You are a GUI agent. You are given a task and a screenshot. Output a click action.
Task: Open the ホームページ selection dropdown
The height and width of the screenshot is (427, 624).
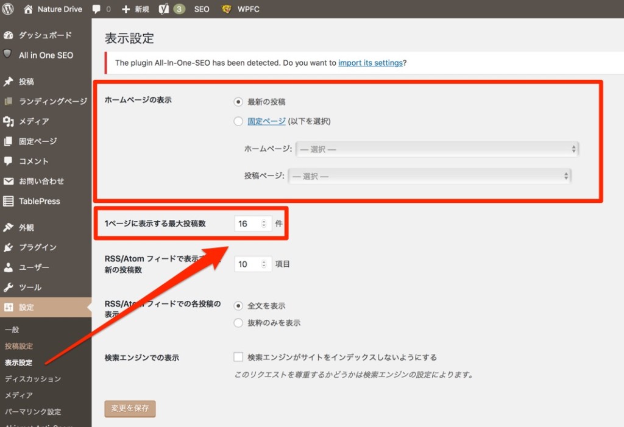pyautogui.click(x=437, y=149)
